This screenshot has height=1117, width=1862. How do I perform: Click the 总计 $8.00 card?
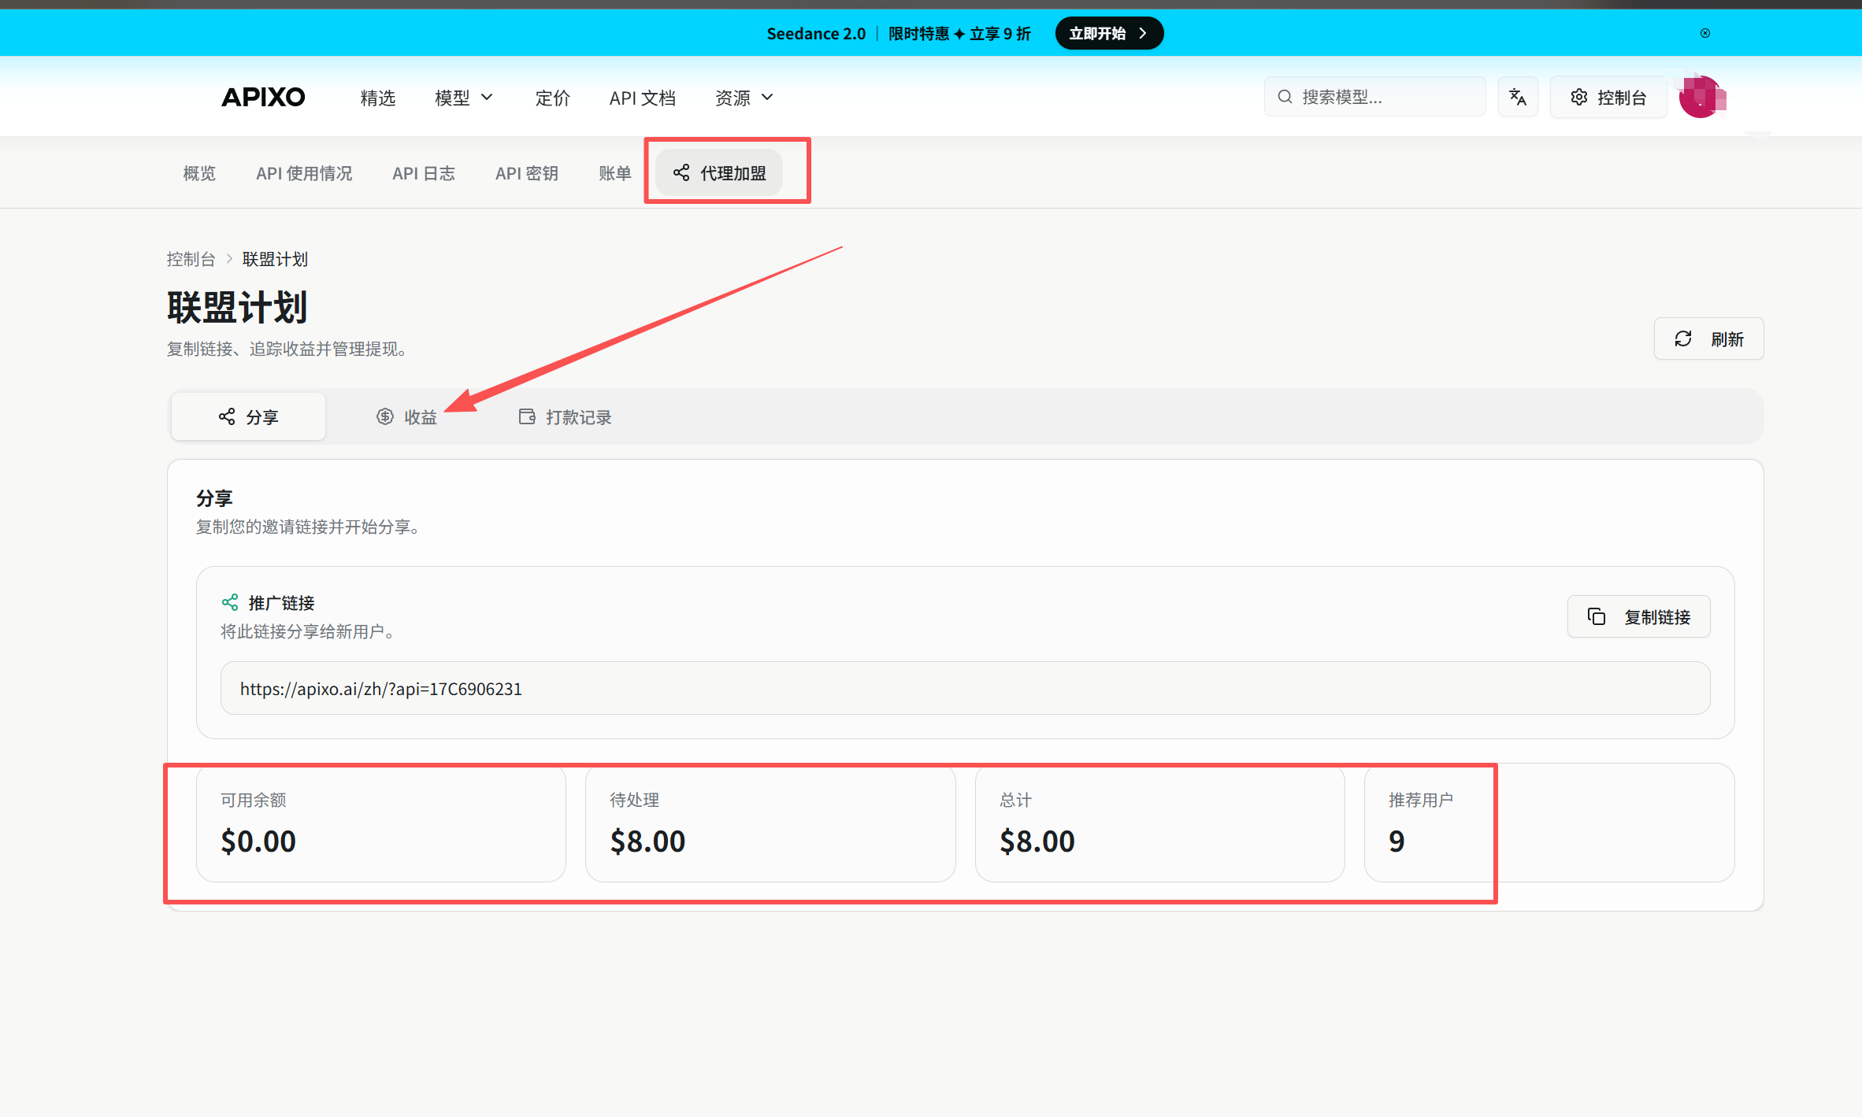1159,823
